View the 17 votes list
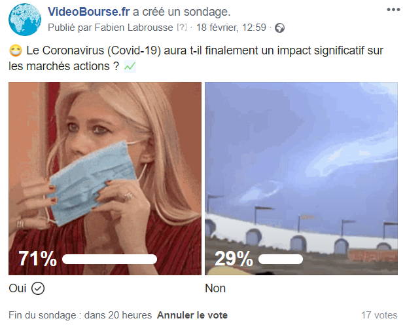 coord(379,315)
